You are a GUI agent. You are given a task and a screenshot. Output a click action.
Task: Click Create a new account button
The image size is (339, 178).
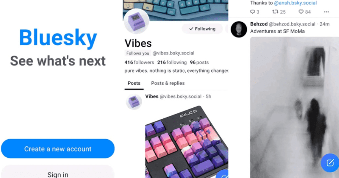[x=58, y=149]
